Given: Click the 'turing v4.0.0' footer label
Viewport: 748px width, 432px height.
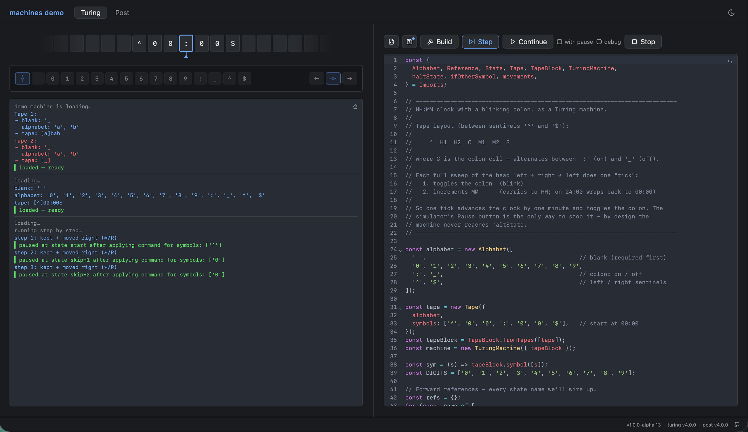Looking at the screenshot, I should [x=682, y=425].
